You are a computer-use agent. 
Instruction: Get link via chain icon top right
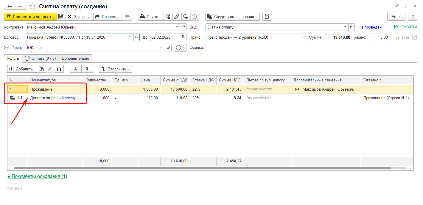click(x=397, y=6)
